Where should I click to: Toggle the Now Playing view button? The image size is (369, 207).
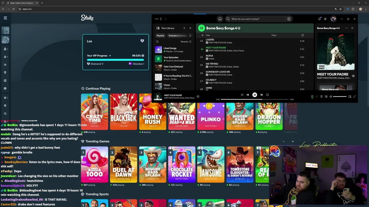click(312, 97)
